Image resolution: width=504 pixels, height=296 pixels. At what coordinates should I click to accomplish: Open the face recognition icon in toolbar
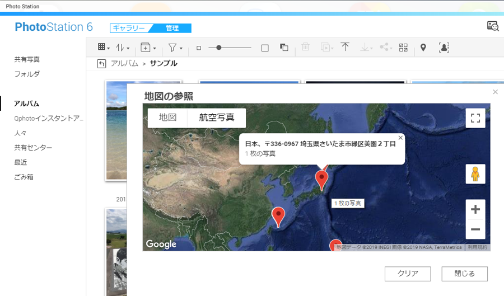tap(444, 48)
